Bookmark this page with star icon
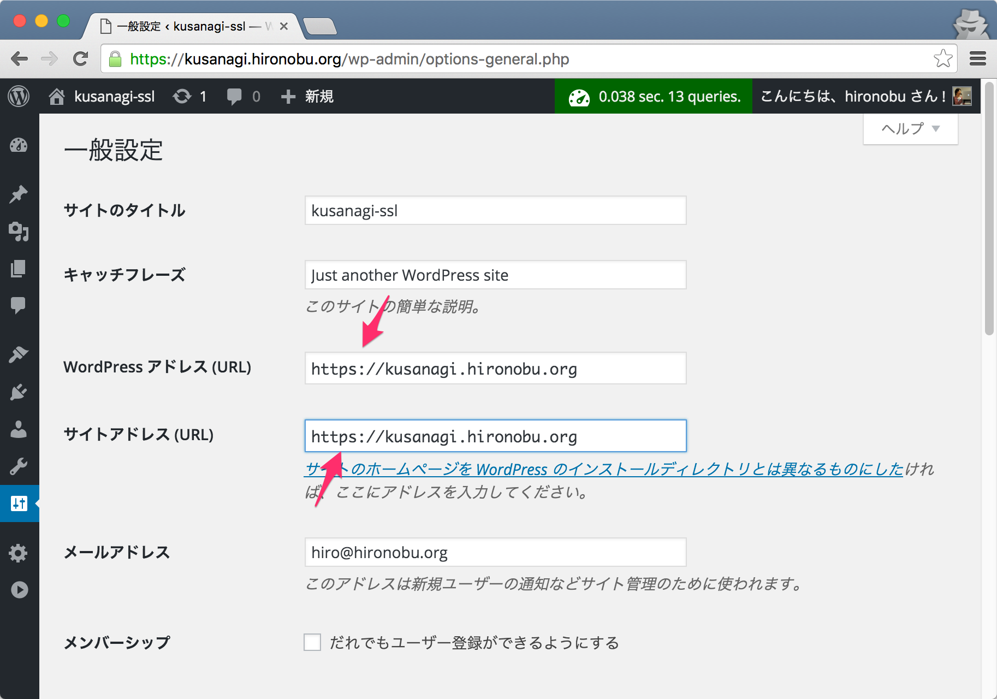Viewport: 997px width, 699px height. (x=943, y=58)
